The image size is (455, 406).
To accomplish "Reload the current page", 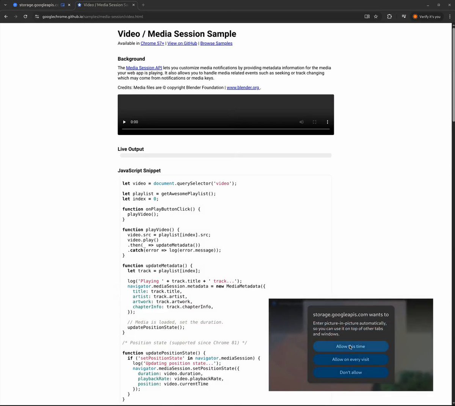I will [x=25, y=17].
